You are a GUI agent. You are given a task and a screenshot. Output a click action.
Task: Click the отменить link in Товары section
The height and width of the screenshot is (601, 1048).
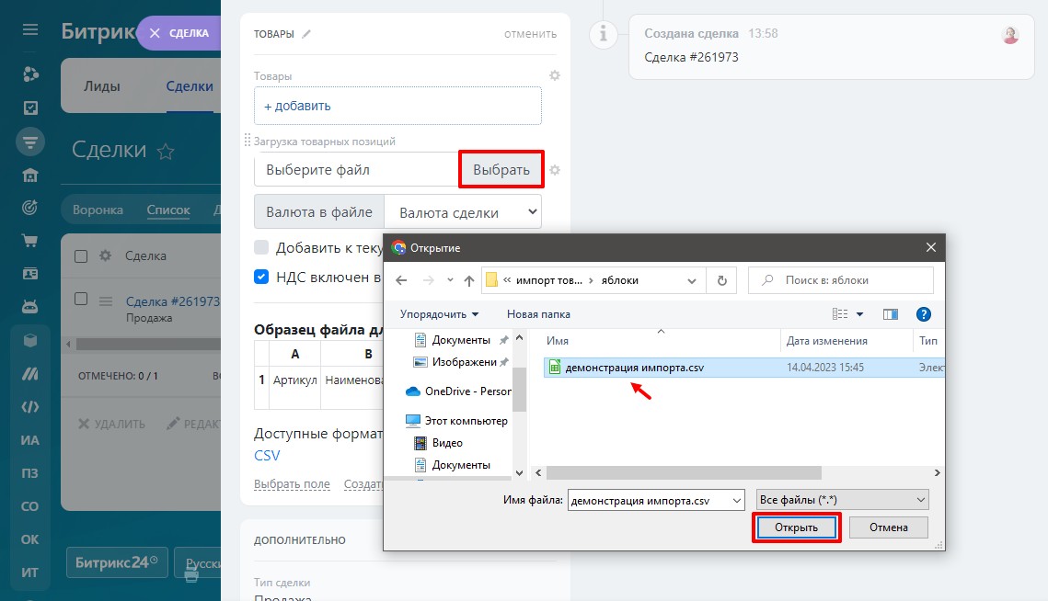tap(530, 34)
